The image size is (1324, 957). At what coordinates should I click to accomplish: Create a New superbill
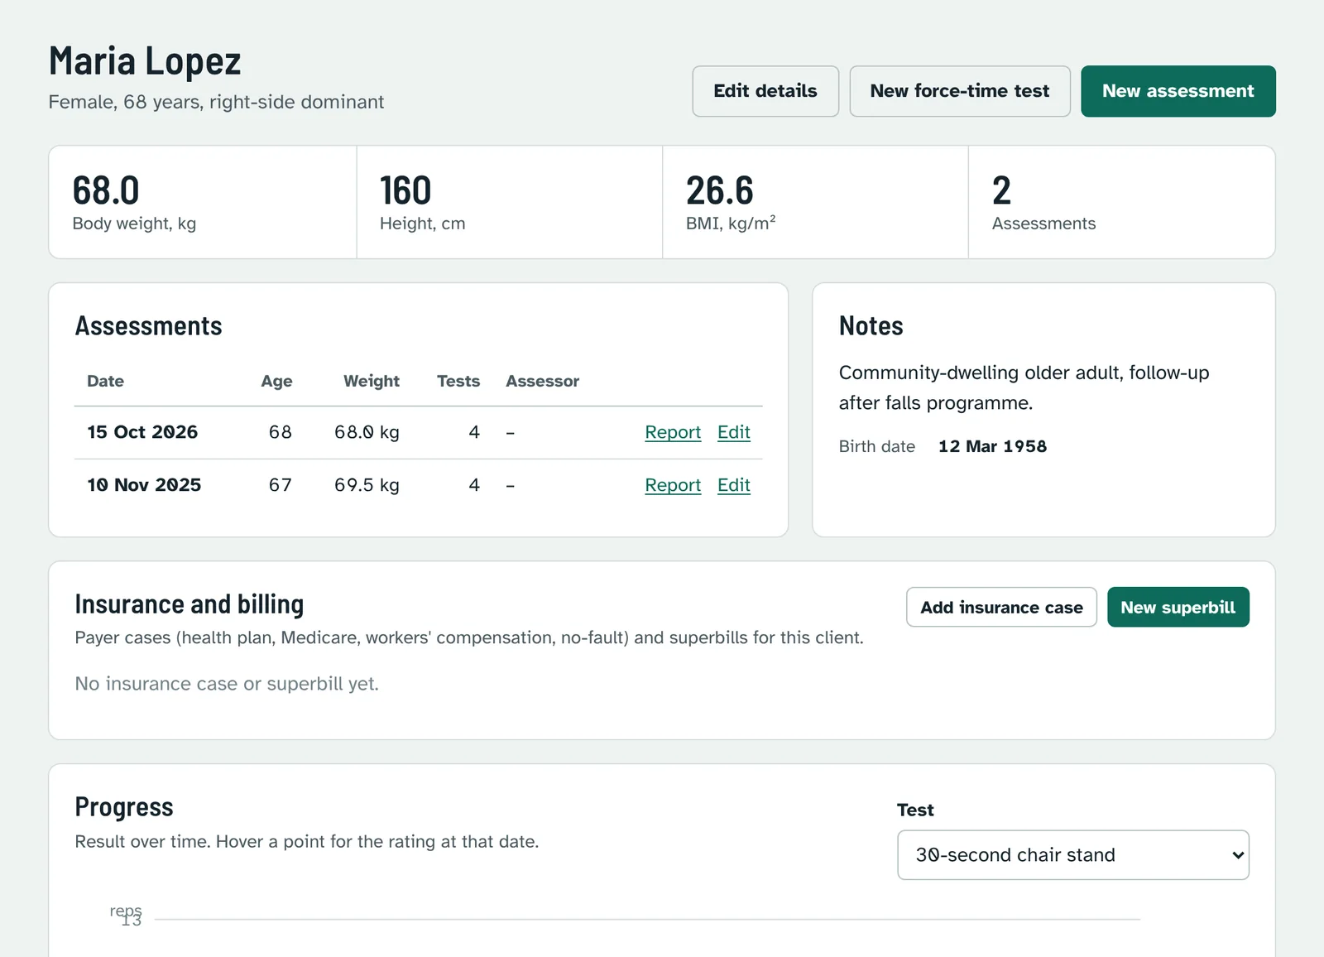click(1178, 608)
